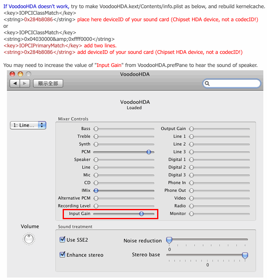The image size is (267, 280).
Task: Click the 'Mixer Controls' group label
Action: point(73,119)
